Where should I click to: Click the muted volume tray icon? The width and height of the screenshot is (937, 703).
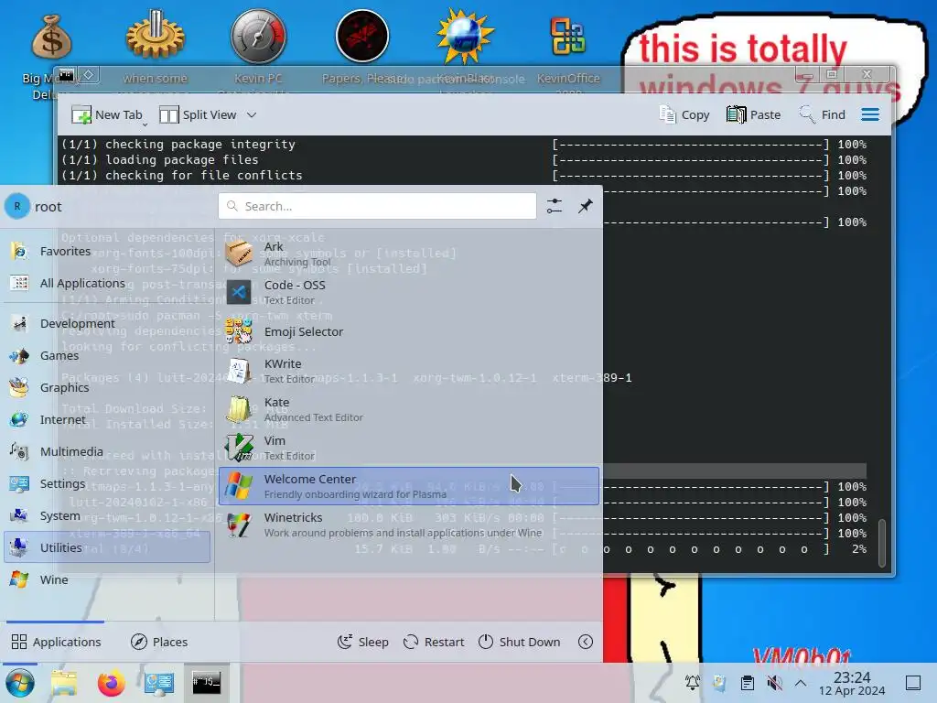(x=774, y=682)
